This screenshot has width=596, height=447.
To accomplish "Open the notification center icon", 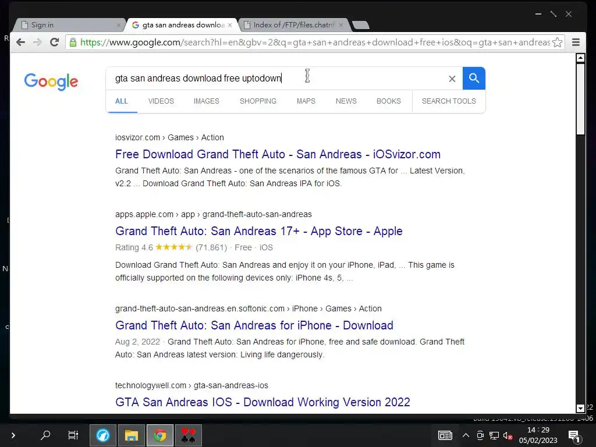I will click(574, 436).
